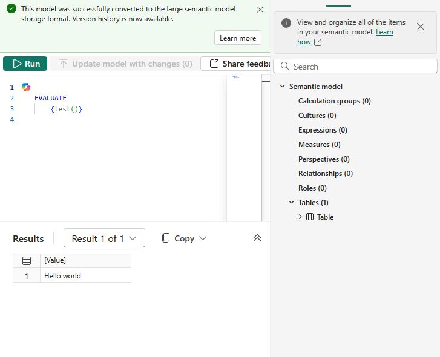Expand the Table node chevron

tap(300, 217)
